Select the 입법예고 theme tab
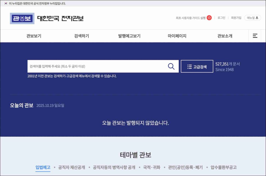Viewport: 266px width, 176px height. (x=43, y=167)
